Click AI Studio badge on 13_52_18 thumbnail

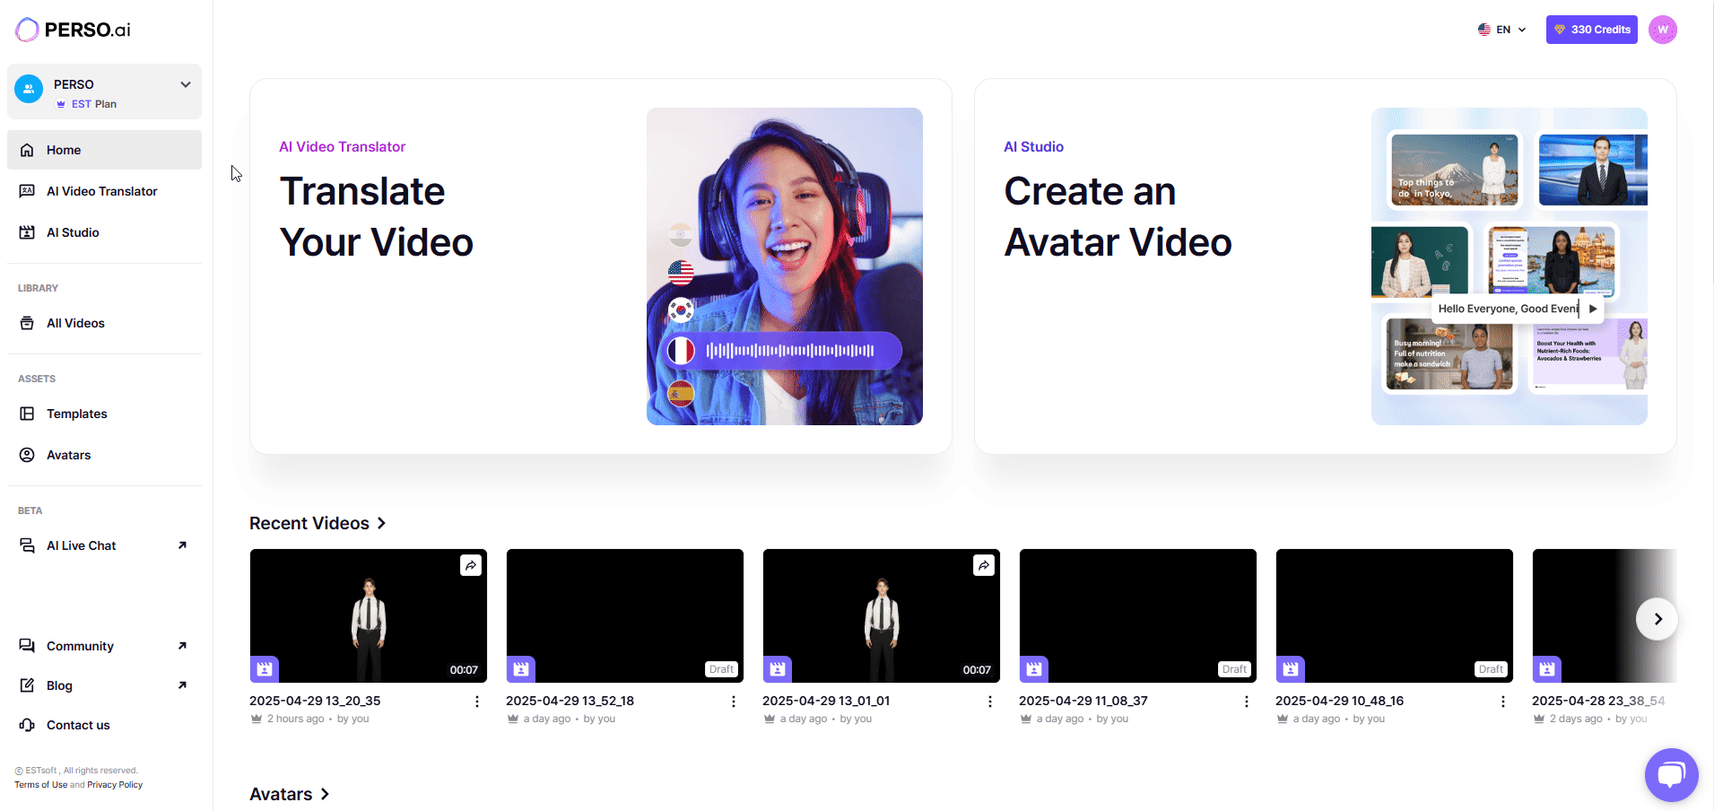click(521, 669)
